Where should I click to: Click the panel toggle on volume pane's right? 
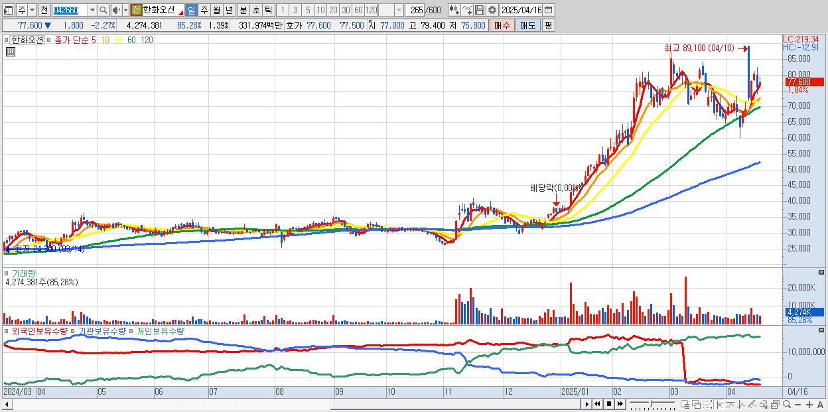(x=823, y=272)
